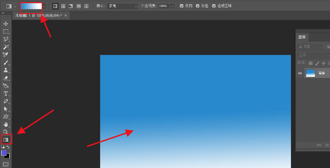Select the Rectangular Marquee tool
Viewport: 330px width, 168px height.
[6, 32]
